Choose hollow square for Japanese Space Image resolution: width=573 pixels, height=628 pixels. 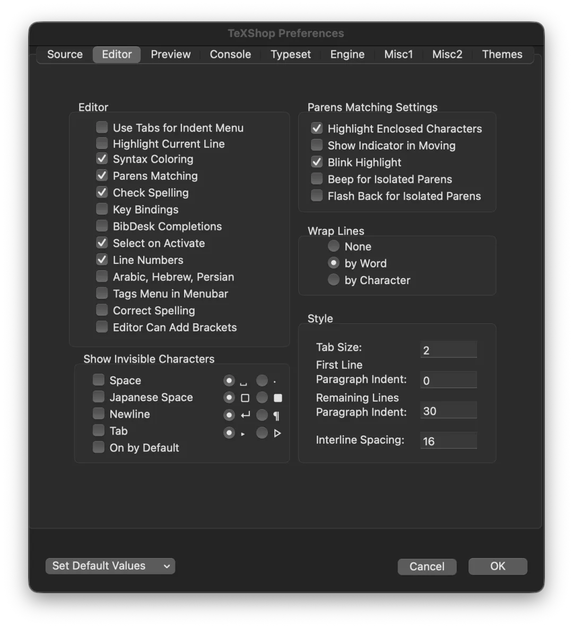pos(229,397)
